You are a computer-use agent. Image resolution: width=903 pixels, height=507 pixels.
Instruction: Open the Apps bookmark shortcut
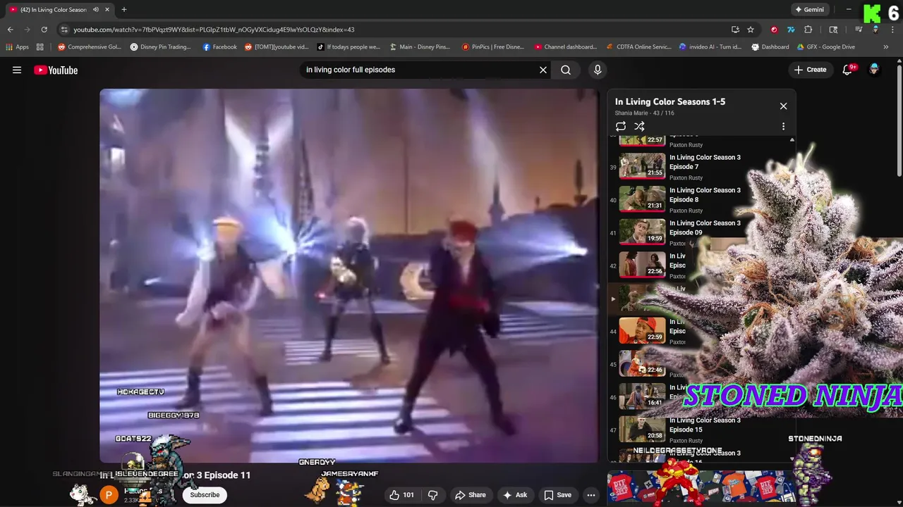(x=17, y=47)
